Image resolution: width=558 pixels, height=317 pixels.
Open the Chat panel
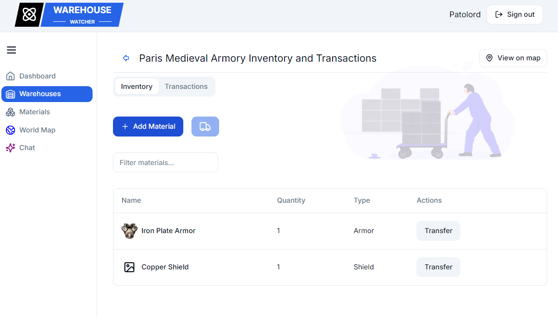pyautogui.click(x=27, y=147)
